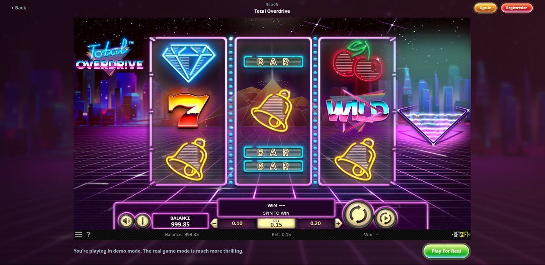Click the Sign In button
Image resolution: width=545 pixels, height=265 pixels.
pyautogui.click(x=486, y=8)
